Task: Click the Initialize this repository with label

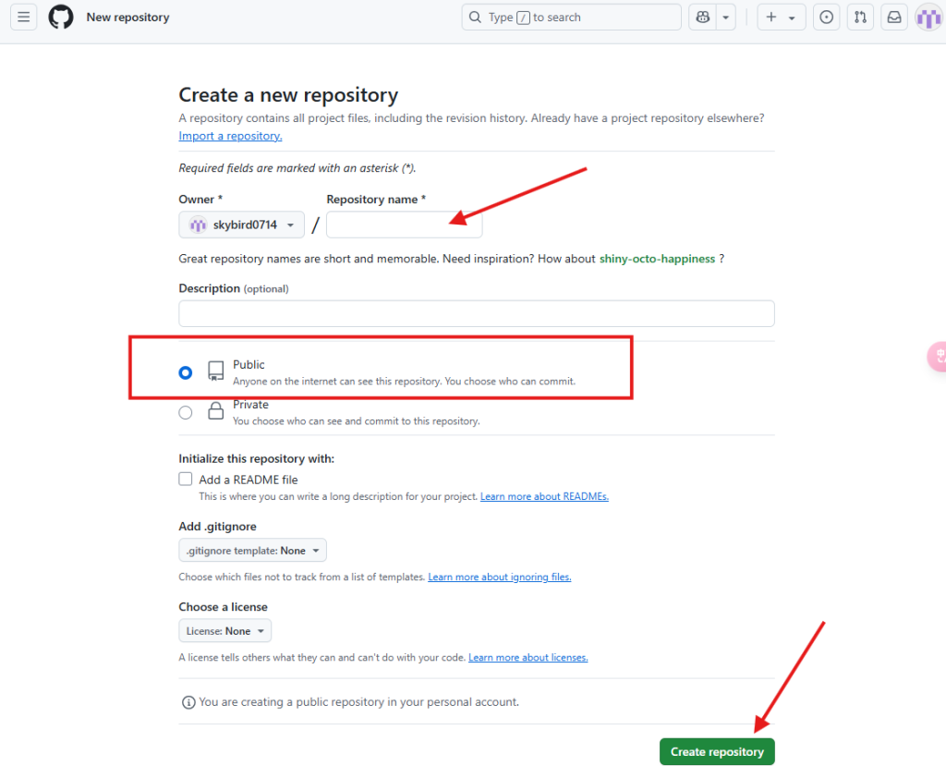Action: 257,458
